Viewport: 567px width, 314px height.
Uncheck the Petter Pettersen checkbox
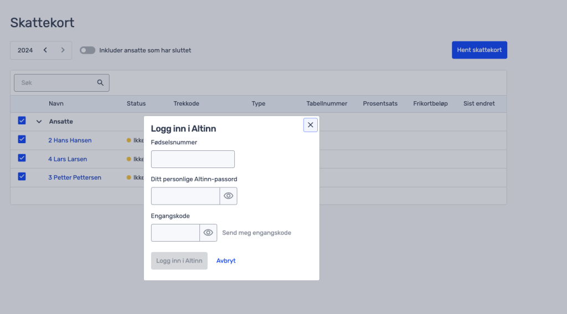coord(22,176)
